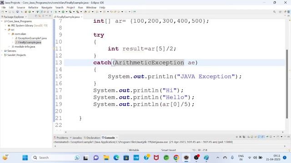Click the External Tools run icon
Image resolution: width=291 pixels, height=163 pixels.
point(78,12)
